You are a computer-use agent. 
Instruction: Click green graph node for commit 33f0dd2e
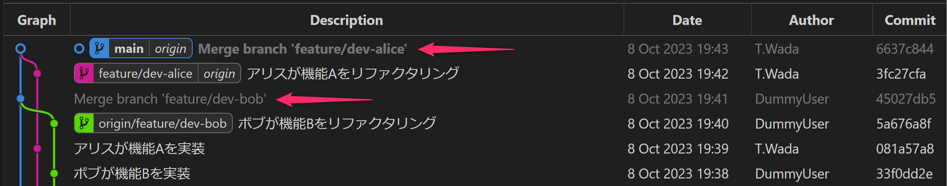click(x=54, y=174)
